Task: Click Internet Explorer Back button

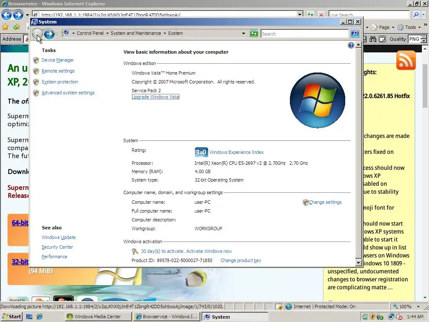Action: (7, 15)
